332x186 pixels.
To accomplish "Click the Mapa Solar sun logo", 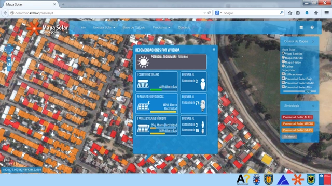I will [x=34, y=28].
